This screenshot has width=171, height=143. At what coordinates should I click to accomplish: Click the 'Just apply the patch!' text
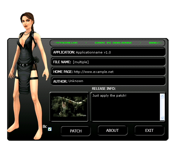point(109,96)
